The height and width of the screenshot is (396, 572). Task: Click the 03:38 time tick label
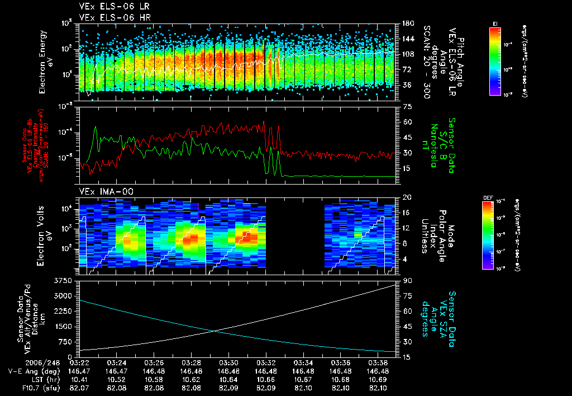click(378, 364)
